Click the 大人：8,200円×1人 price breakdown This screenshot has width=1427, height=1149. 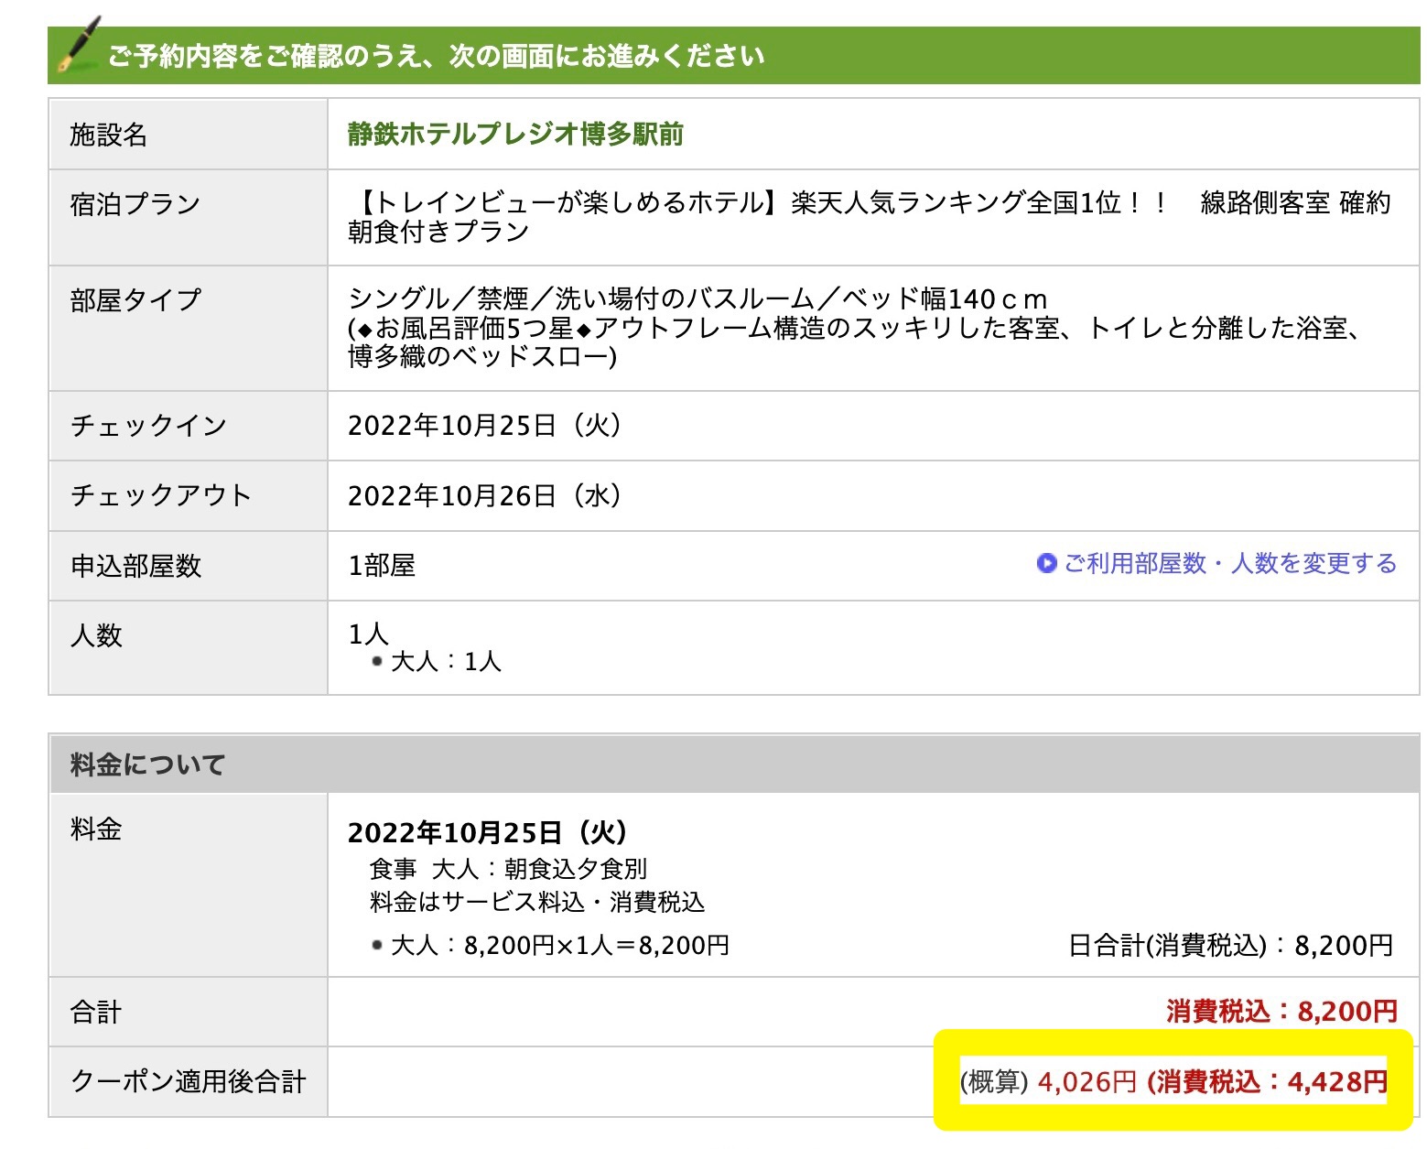(559, 945)
